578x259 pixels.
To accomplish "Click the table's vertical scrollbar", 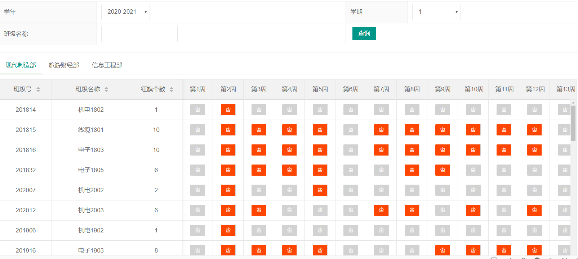I will point(573,122).
